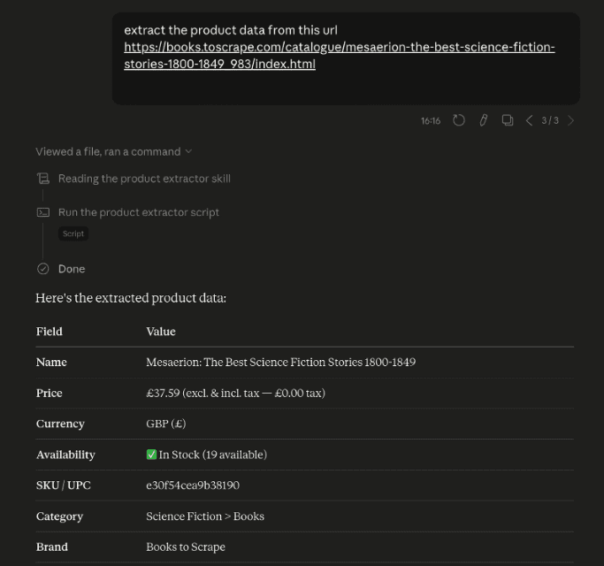Click the SKU value e30f54cea9b38190
604x566 pixels.
(193, 486)
